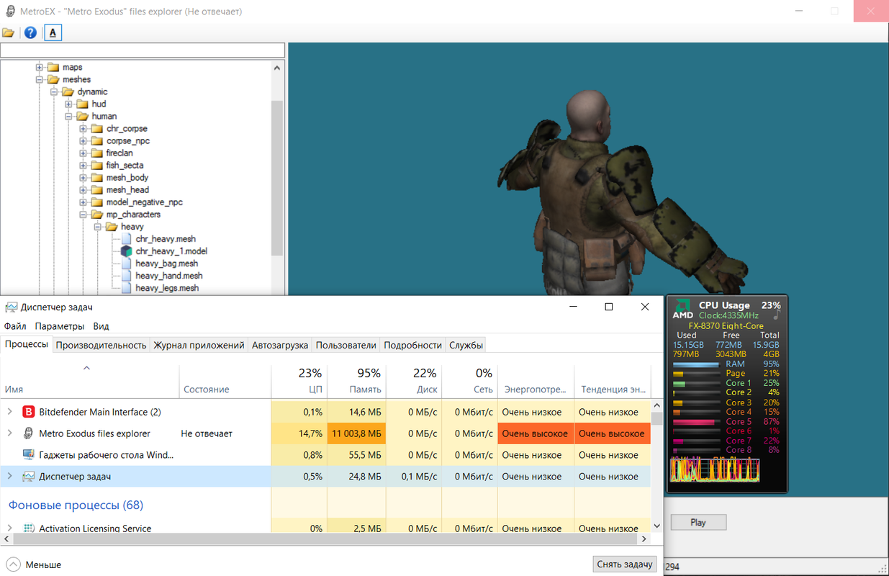Switch to the Пользователи tab
This screenshot has height=576, width=889.
pos(346,345)
